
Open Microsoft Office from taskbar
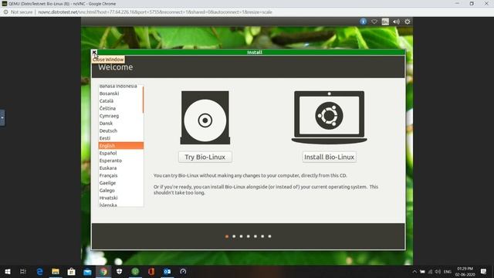[x=151, y=271]
